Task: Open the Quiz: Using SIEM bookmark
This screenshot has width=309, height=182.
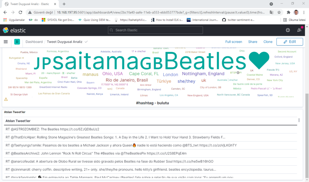Action: [x=94, y=20]
